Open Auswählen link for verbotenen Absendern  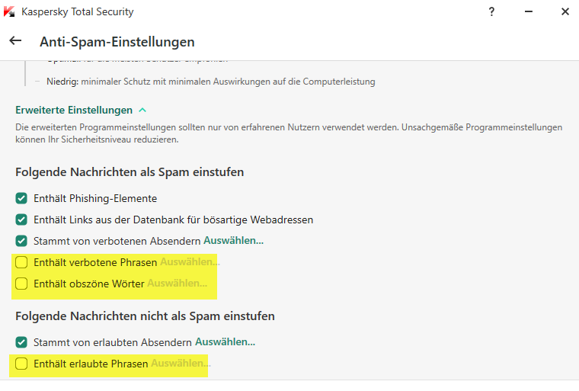point(233,241)
